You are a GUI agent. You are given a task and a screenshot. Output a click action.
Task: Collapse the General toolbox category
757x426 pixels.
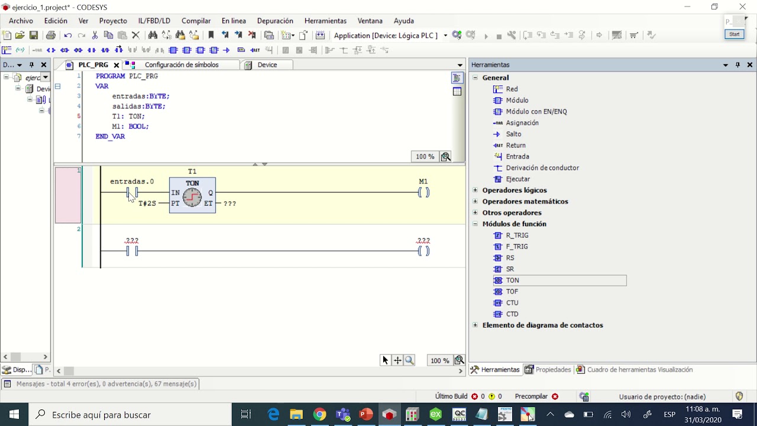point(475,78)
